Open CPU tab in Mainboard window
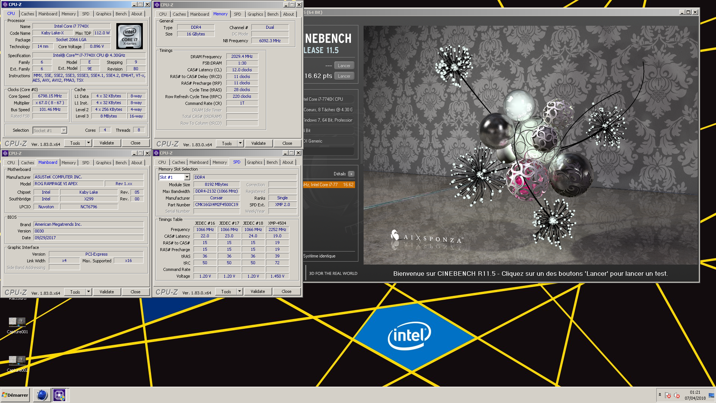This screenshot has width=716, height=403. [x=11, y=163]
